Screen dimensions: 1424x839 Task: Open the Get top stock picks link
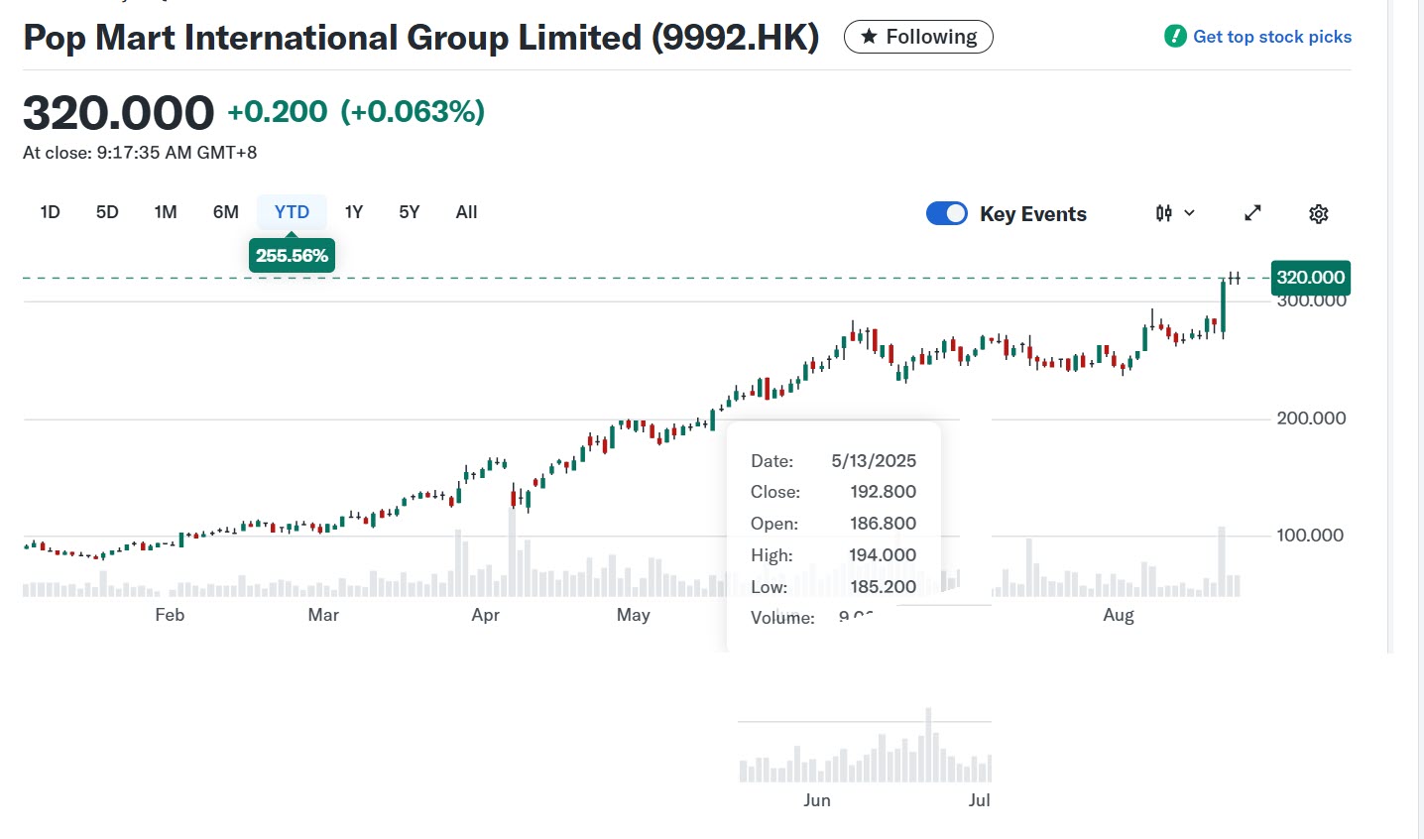tap(1271, 37)
